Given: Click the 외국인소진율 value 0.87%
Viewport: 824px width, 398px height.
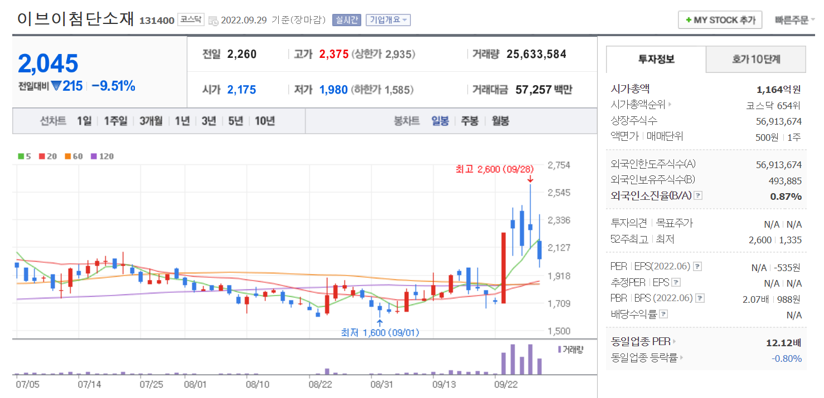Looking at the screenshot, I should click(x=786, y=196).
